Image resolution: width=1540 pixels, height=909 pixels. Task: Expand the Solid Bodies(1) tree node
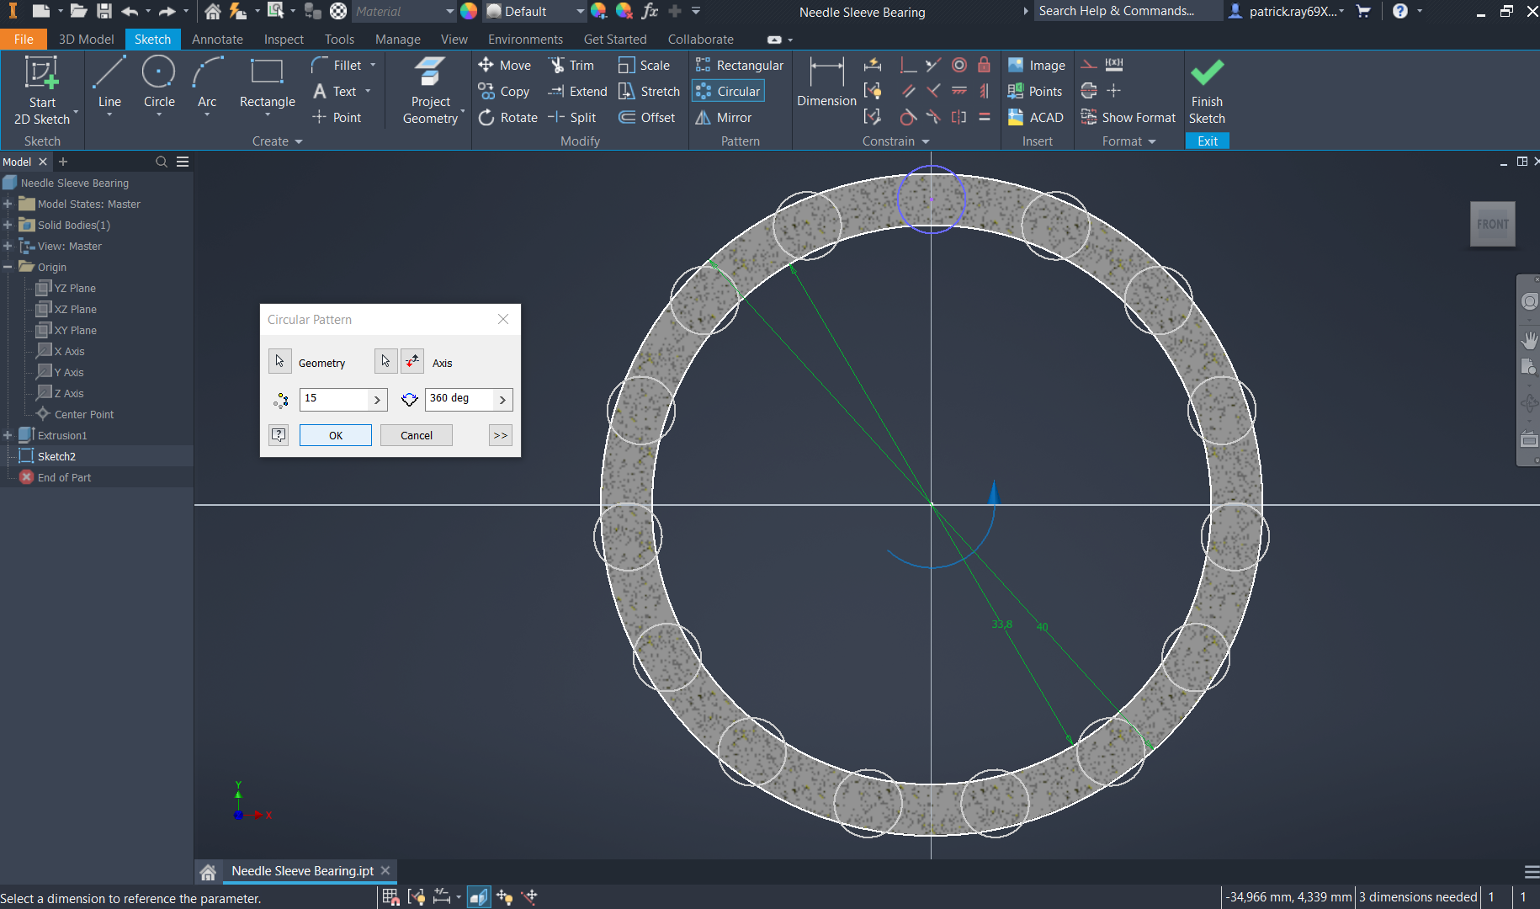pos(8,225)
